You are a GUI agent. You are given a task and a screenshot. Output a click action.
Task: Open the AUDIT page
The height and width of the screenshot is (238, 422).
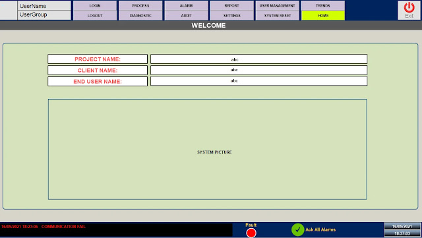click(186, 16)
